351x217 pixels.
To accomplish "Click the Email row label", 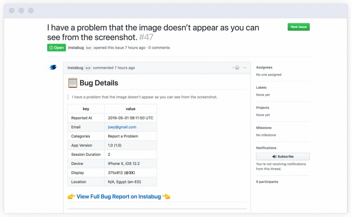I will click(x=76, y=127).
